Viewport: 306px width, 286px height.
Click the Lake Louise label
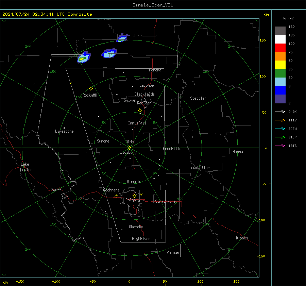point(26,167)
